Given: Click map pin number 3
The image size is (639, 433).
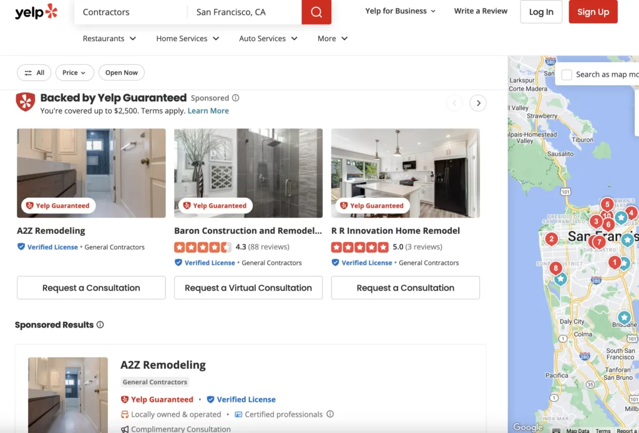Looking at the screenshot, I should tap(596, 221).
